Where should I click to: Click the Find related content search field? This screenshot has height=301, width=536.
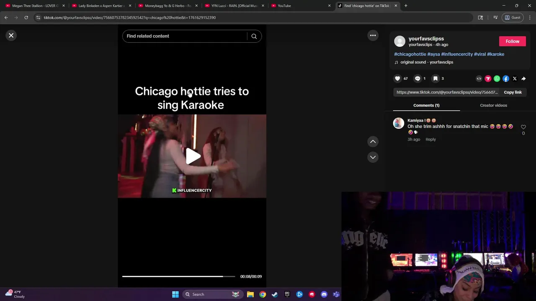[x=186, y=36]
